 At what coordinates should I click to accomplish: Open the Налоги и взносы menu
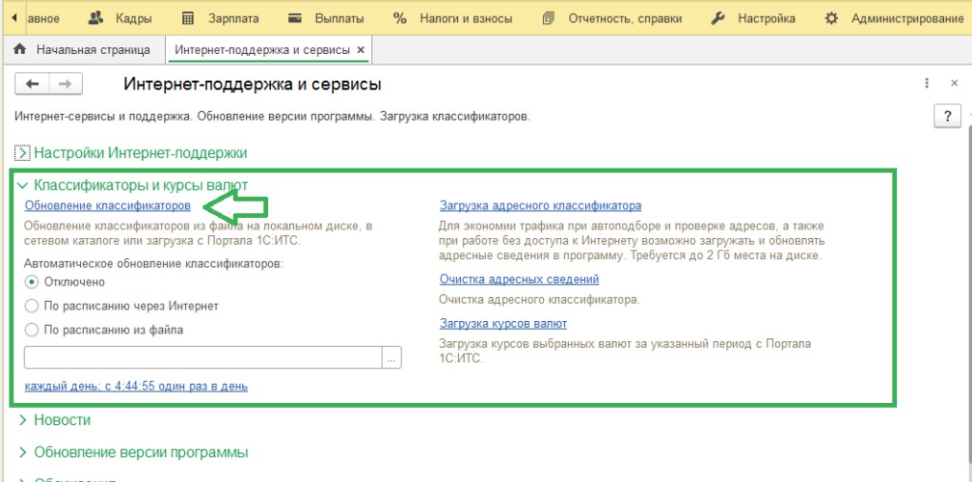[x=453, y=18]
